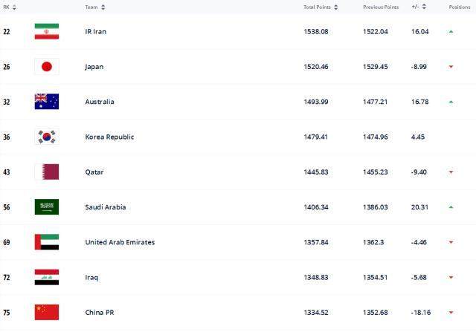Sort by Team column header

pyautogui.click(x=94, y=7)
